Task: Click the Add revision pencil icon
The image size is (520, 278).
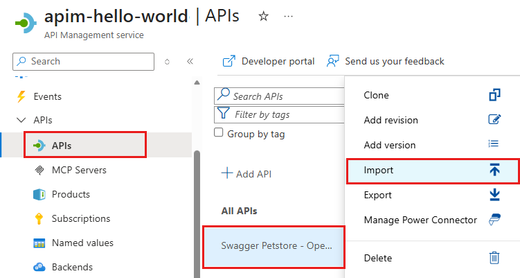Action: pos(494,119)
